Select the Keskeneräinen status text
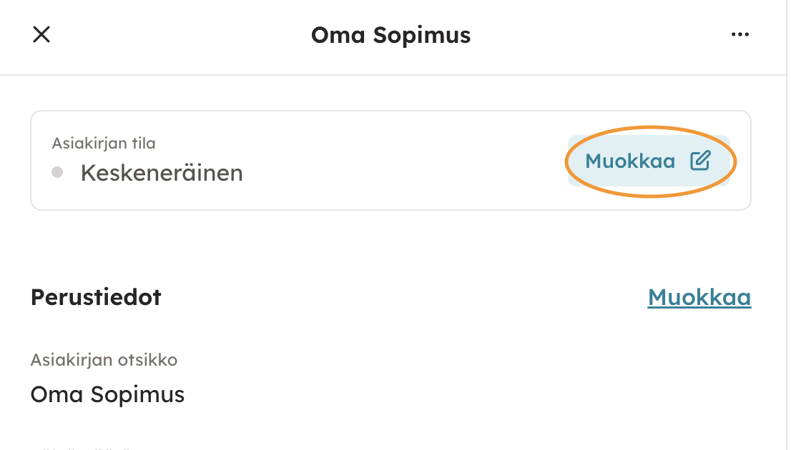Image resolution: width=791 pixels, height=450 pixels. pos(162,173)
